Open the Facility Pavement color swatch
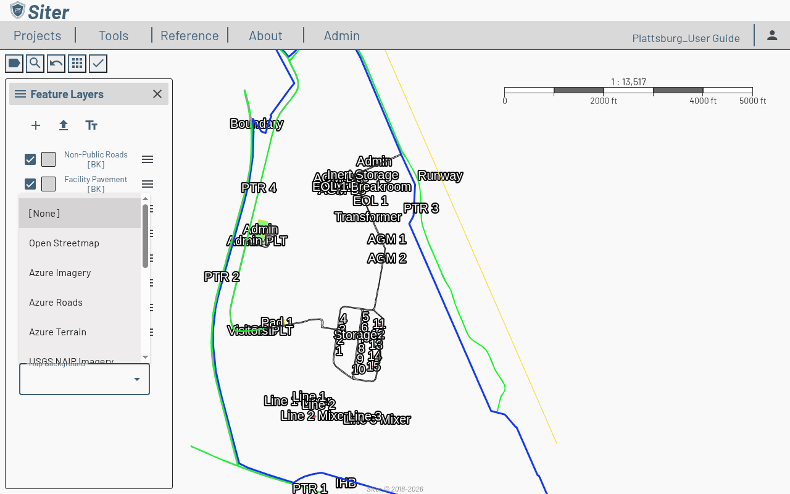The image size is (790, 494). click(x=49, y=184)
